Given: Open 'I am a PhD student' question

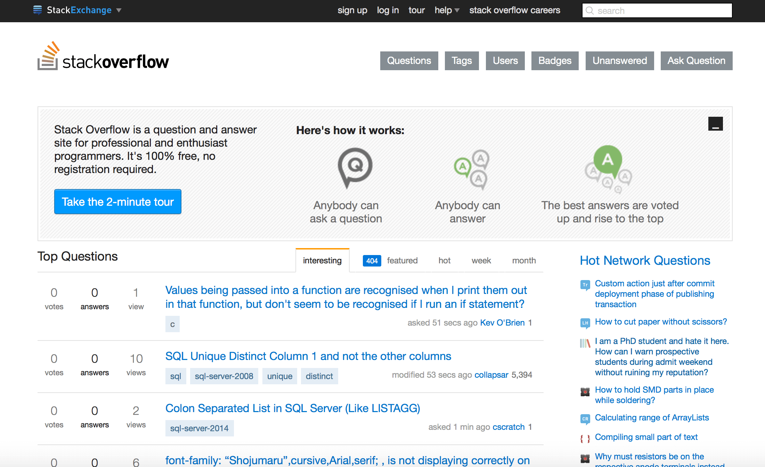Looking at the screenshot, I should (662, 357).
